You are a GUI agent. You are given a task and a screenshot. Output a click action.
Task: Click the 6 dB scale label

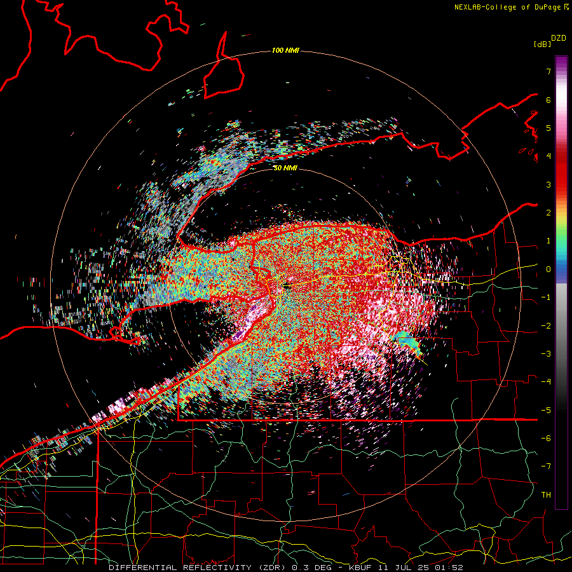[x=548, y=100]
